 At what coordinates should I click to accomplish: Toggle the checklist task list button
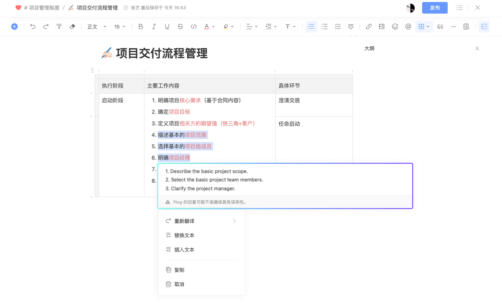[x=338, y=27]
